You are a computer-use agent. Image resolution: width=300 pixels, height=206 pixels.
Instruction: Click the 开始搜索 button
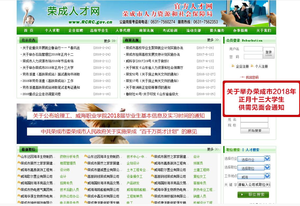coord(255,131)
